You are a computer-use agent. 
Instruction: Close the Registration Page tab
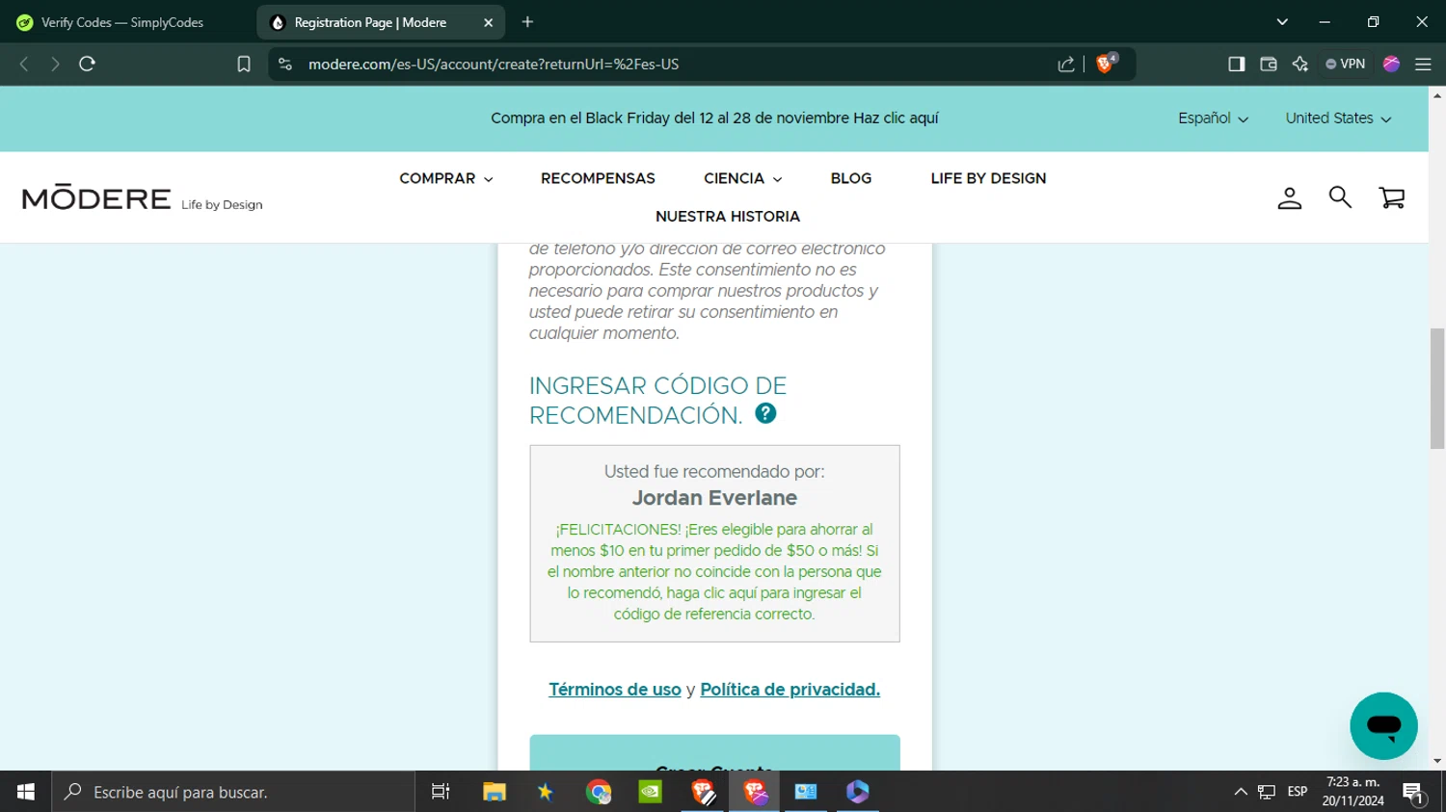[488, 22]
